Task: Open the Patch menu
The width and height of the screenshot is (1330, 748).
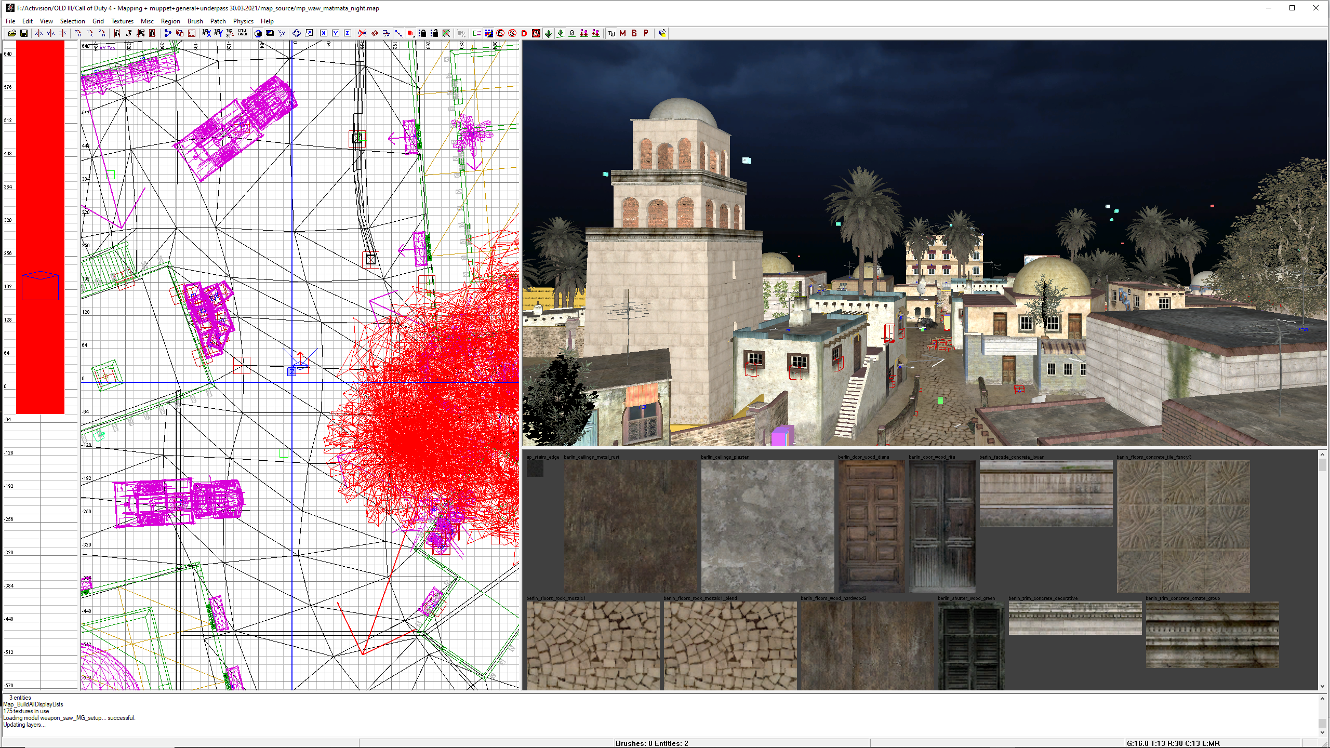Action: (x=218, y=21)
